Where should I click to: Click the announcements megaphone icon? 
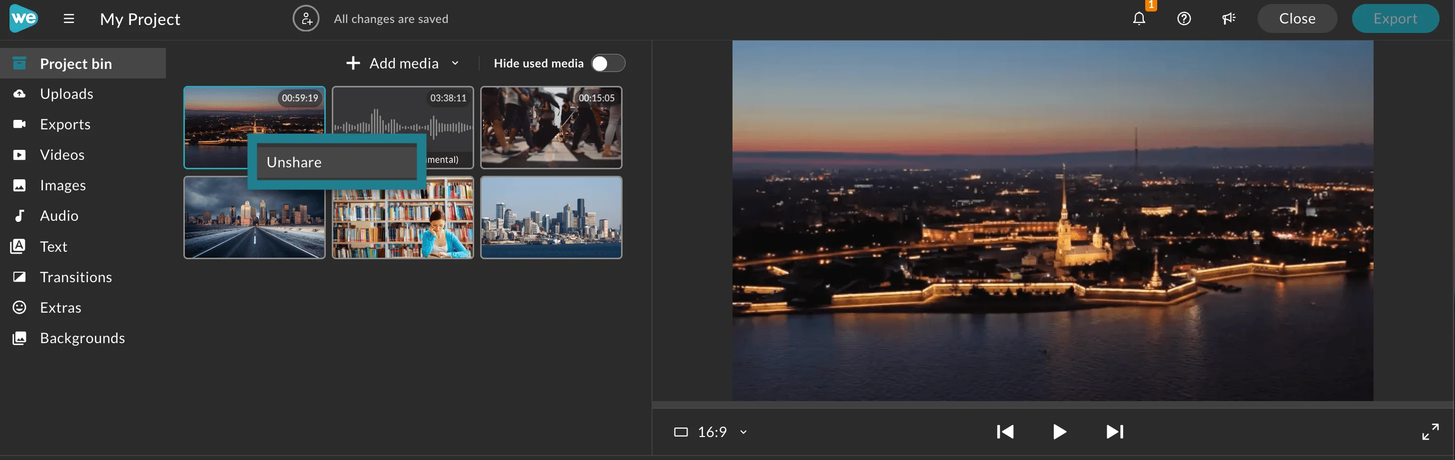pyautogui.click(x=1229, y=18)
